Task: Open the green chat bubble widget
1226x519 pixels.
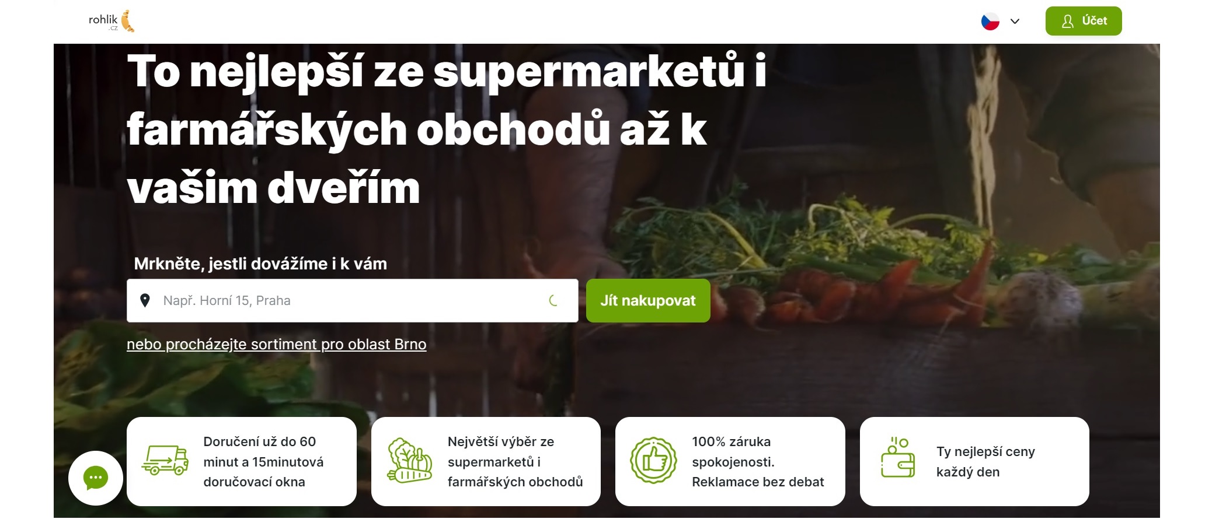Action: coord(96,478)
